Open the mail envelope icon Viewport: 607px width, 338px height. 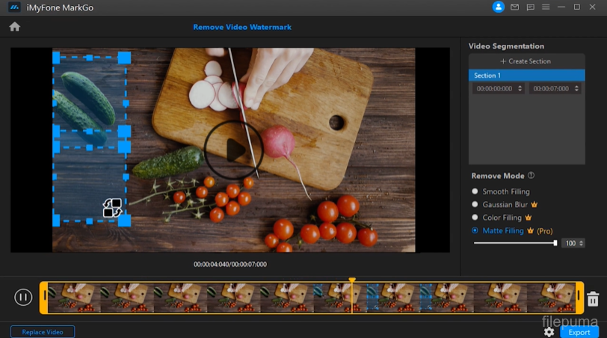pyautogui.click(x=514, y=7)
